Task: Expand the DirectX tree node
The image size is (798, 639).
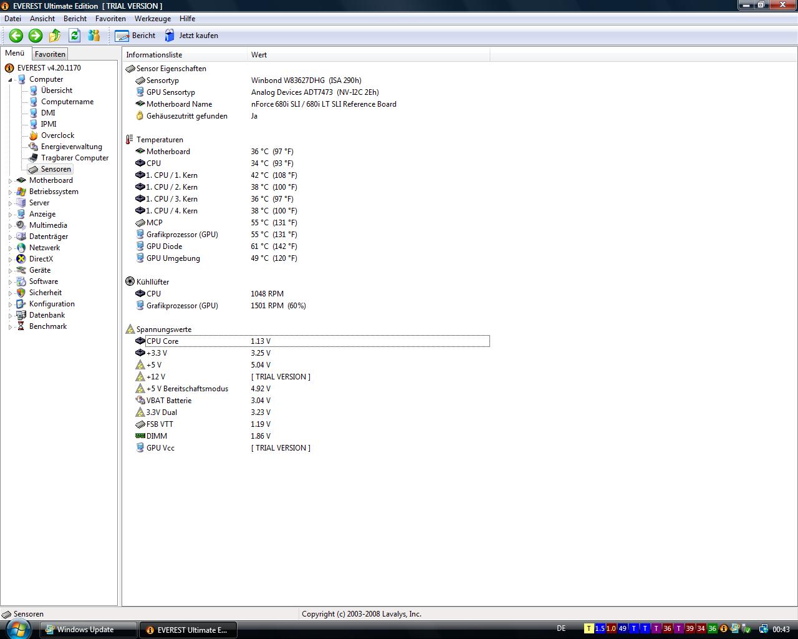Action: click(10, 260)
